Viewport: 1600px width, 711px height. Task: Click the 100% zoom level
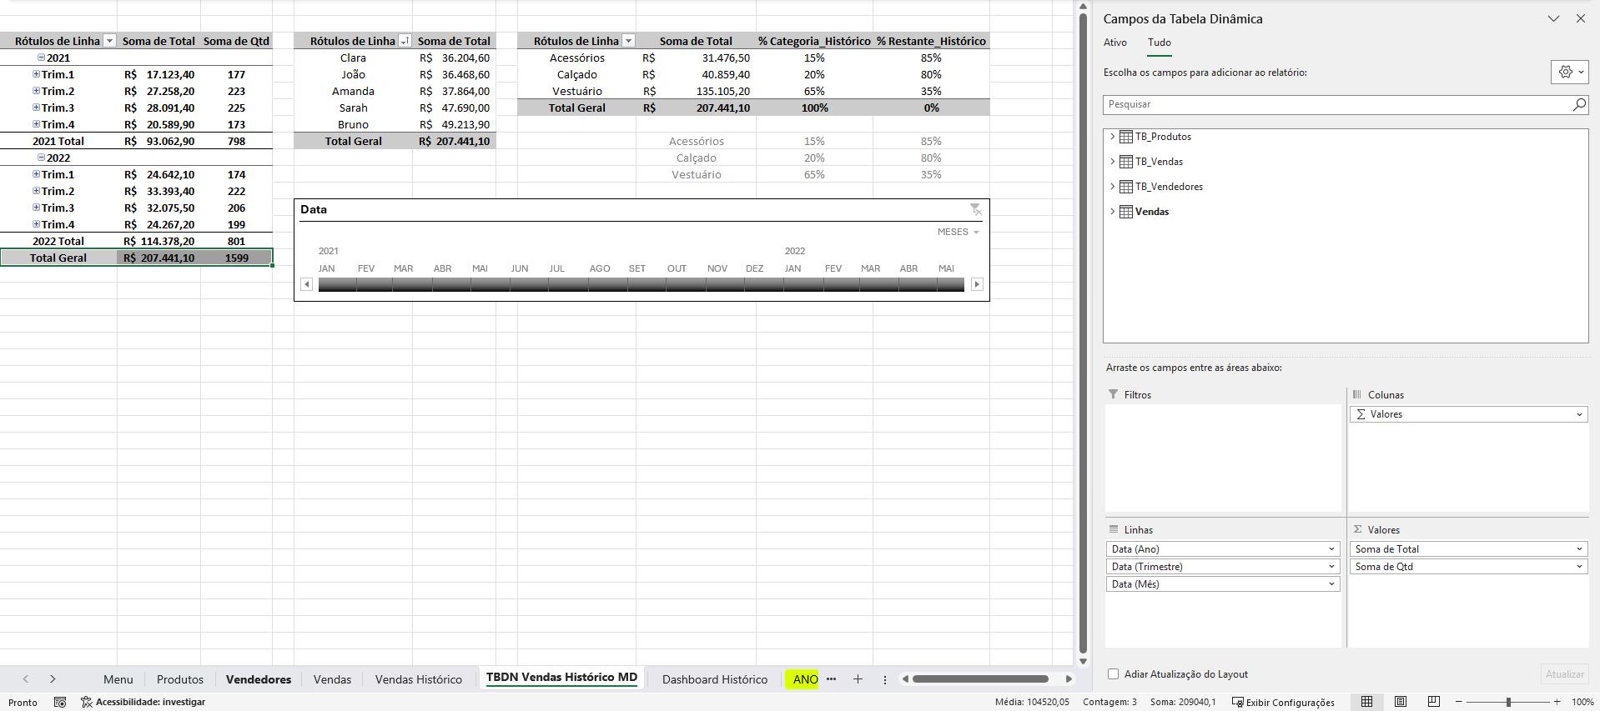pyautogui.click(x=1582, y=702)
